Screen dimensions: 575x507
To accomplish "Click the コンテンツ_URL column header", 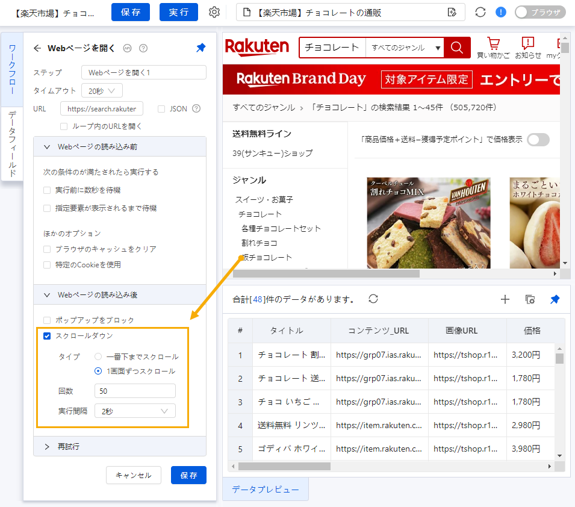I will click(x=378, y=331).
